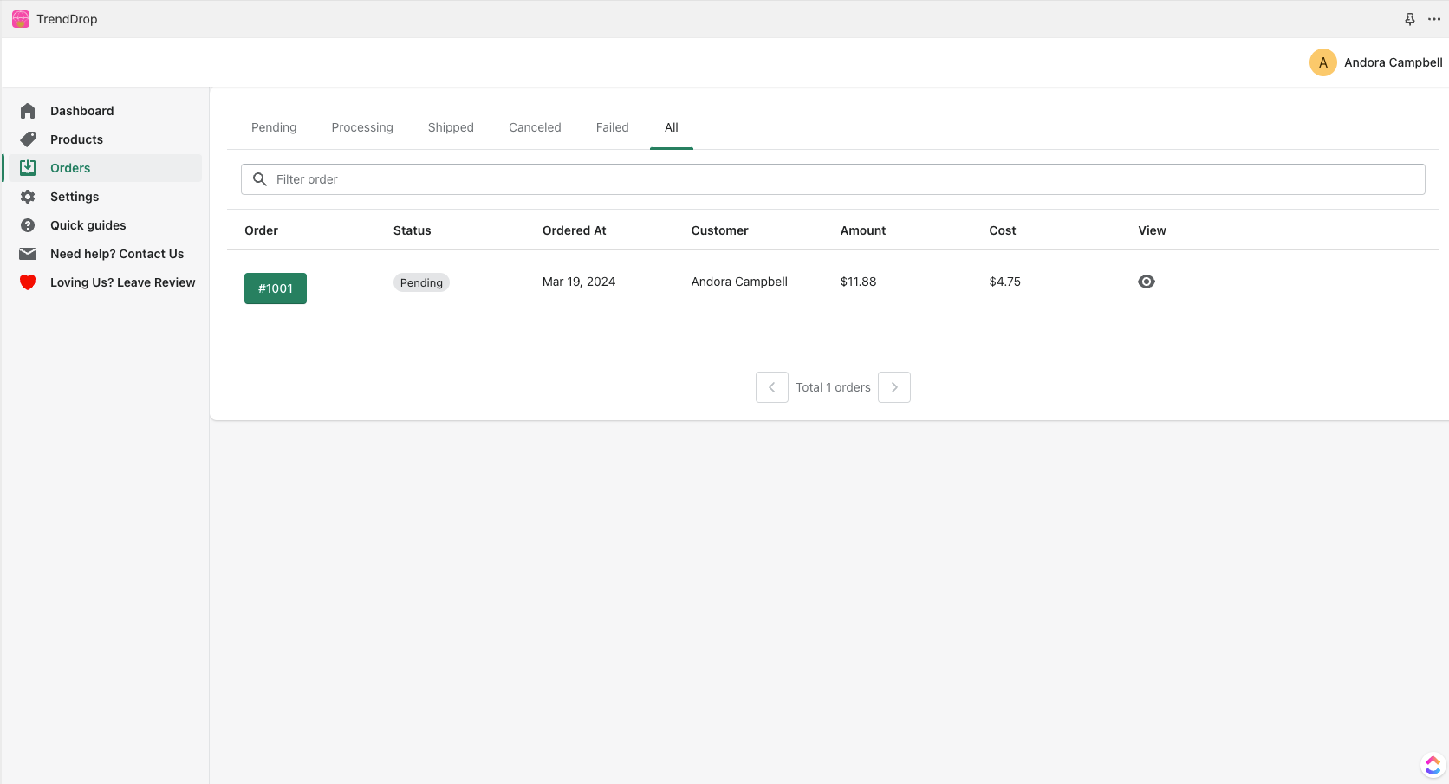
Task: Go to next orders page
Action: tap(894, 387)
